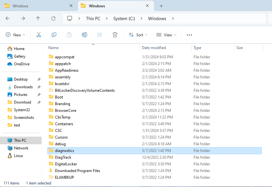272x187 pixels.
Task: Sort by Type column header
Action: click(213, 48)
